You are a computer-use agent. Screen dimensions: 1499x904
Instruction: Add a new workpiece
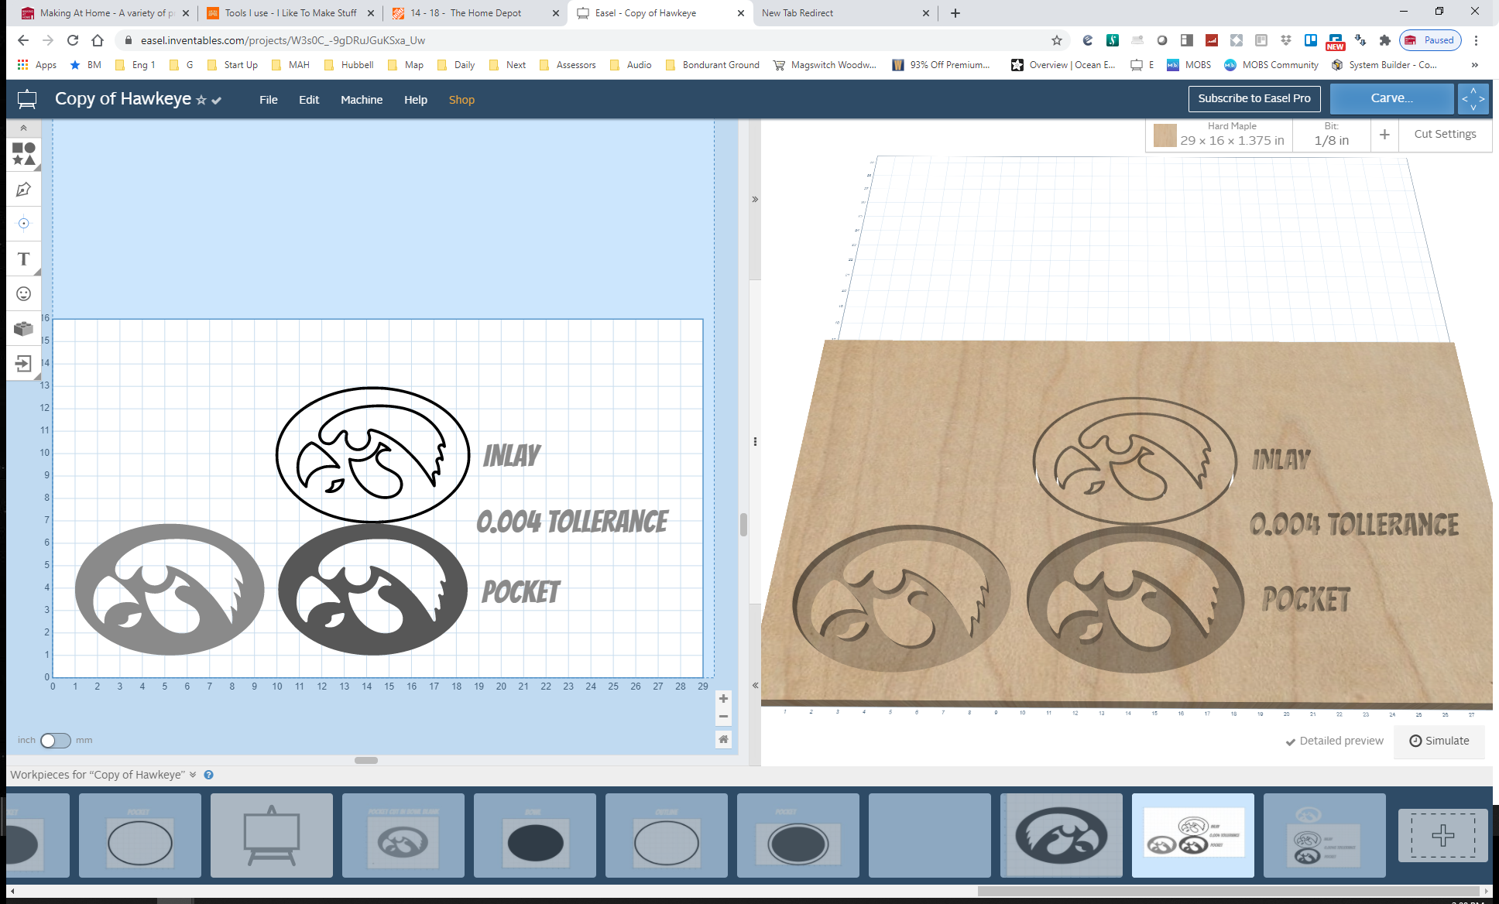coord(1442,835)
